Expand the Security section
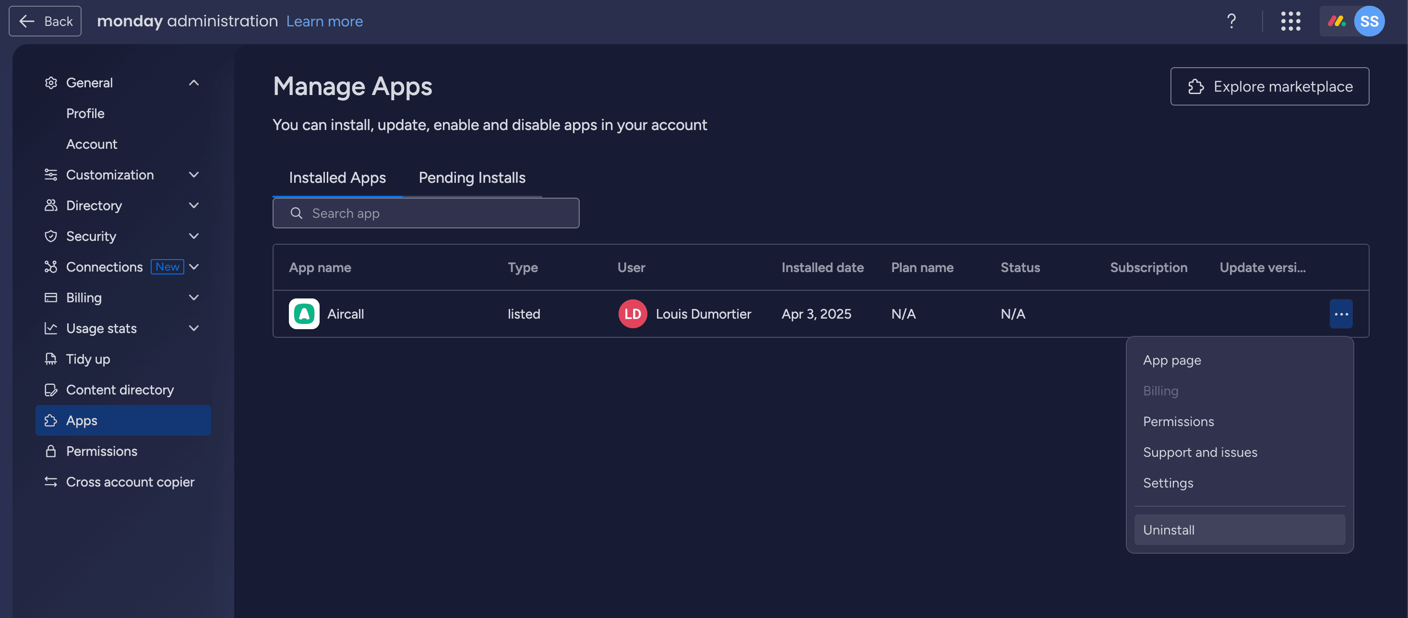1408x618 pixels. (193, 236)
